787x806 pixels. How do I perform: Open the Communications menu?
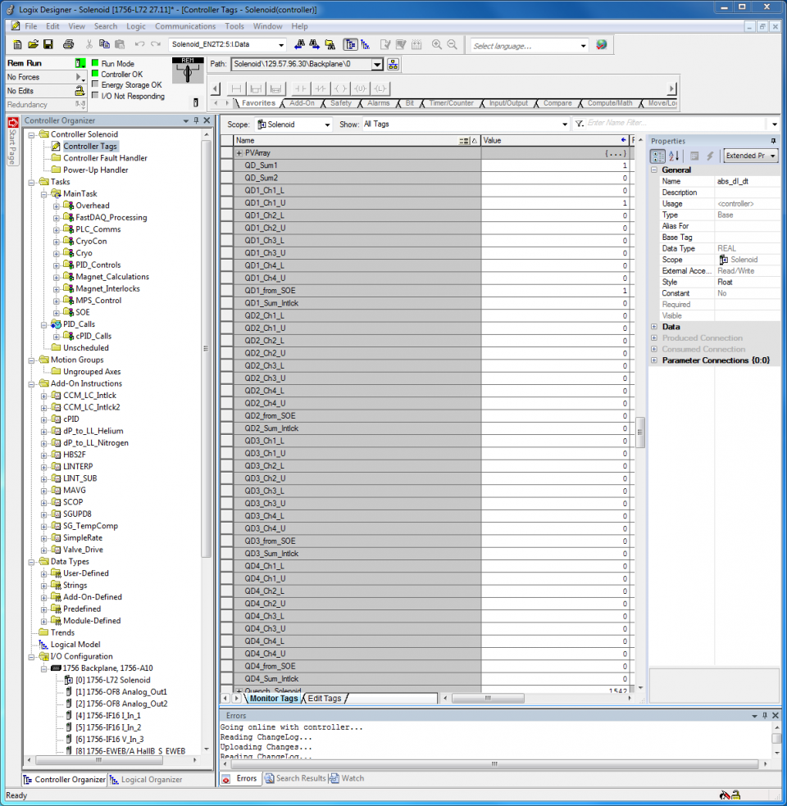click(185, 26)
